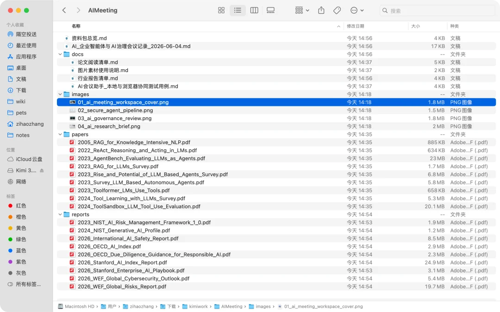This screenshot has width=500, height=312.
Task: Open the tag editing icon
Action: 337,11
